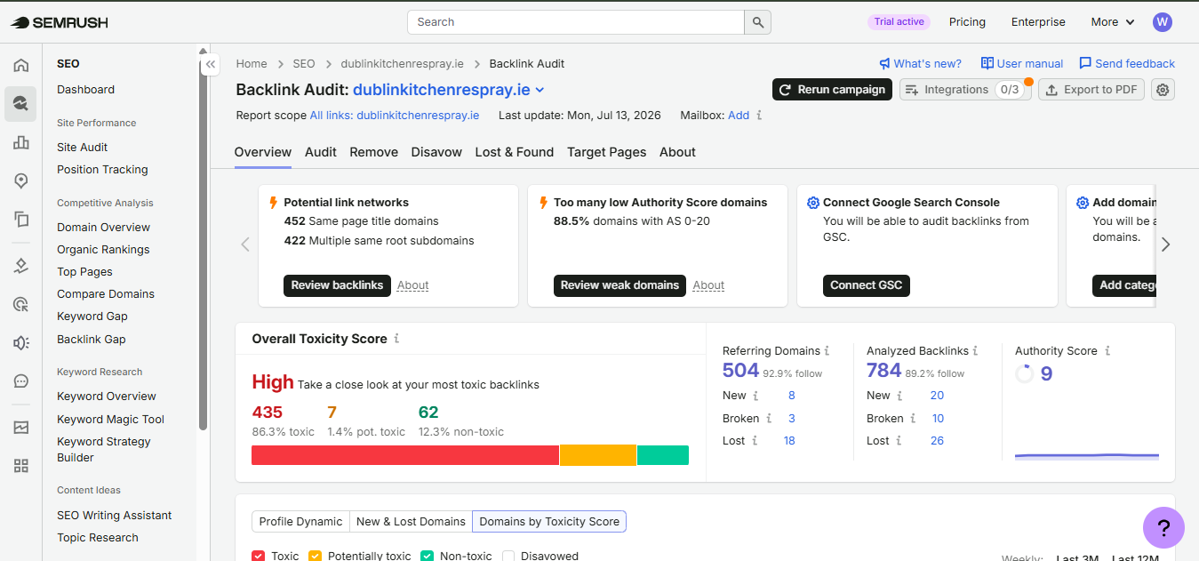Screen dimensions: 1199x561
Task: Open Keyword Magic Tool in sidebar
Action: point(111,420)
